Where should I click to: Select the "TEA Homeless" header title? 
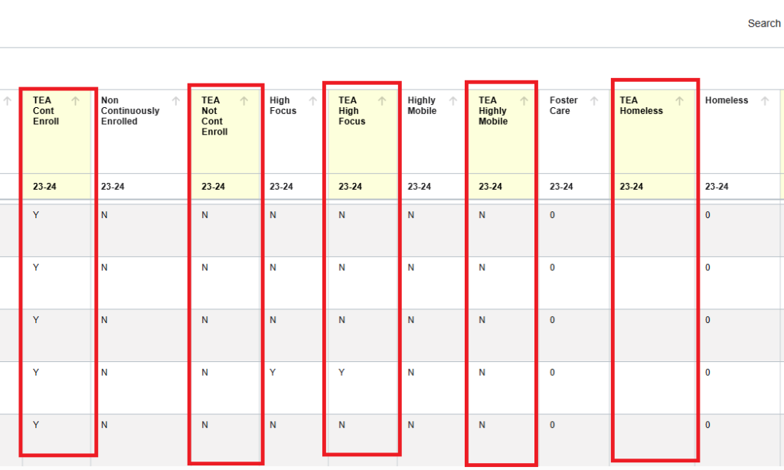click(x=642, y=106)
